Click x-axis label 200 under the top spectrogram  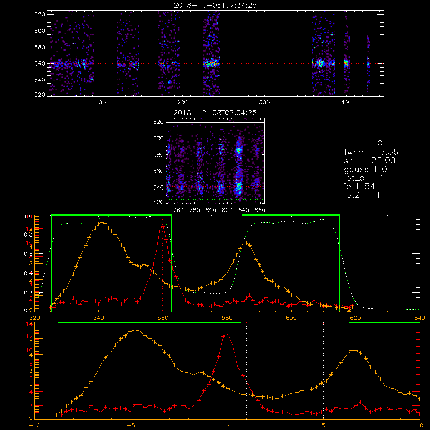pos(182,103)
